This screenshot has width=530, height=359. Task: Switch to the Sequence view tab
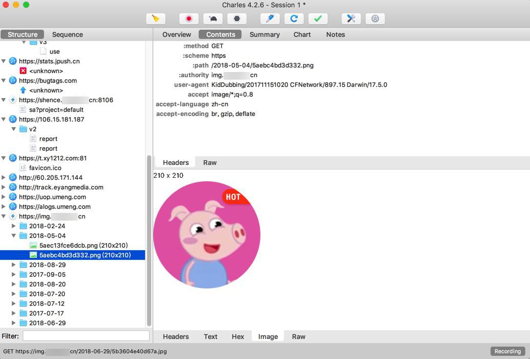[67, 35]
